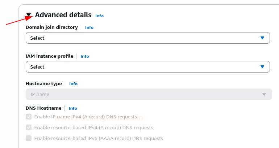Toggle Enable IP name IPv4 DNS requests checkbox
Viewport: 279px width, 148px height.
click(x=29, y=117)
